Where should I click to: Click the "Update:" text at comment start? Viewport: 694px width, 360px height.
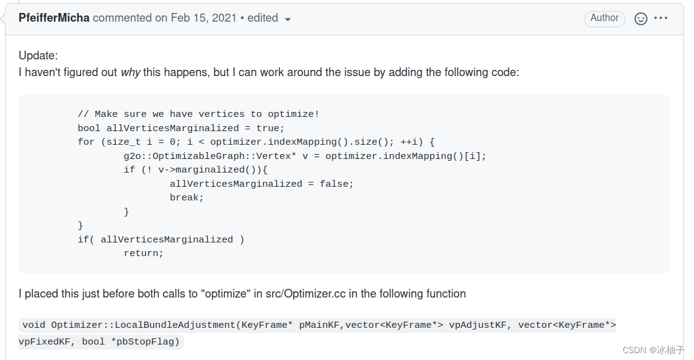coord(38,56)
